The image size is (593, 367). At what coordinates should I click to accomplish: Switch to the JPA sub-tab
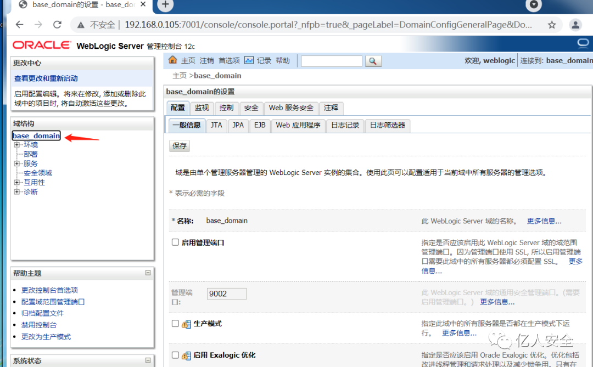(x=238, y=125)
